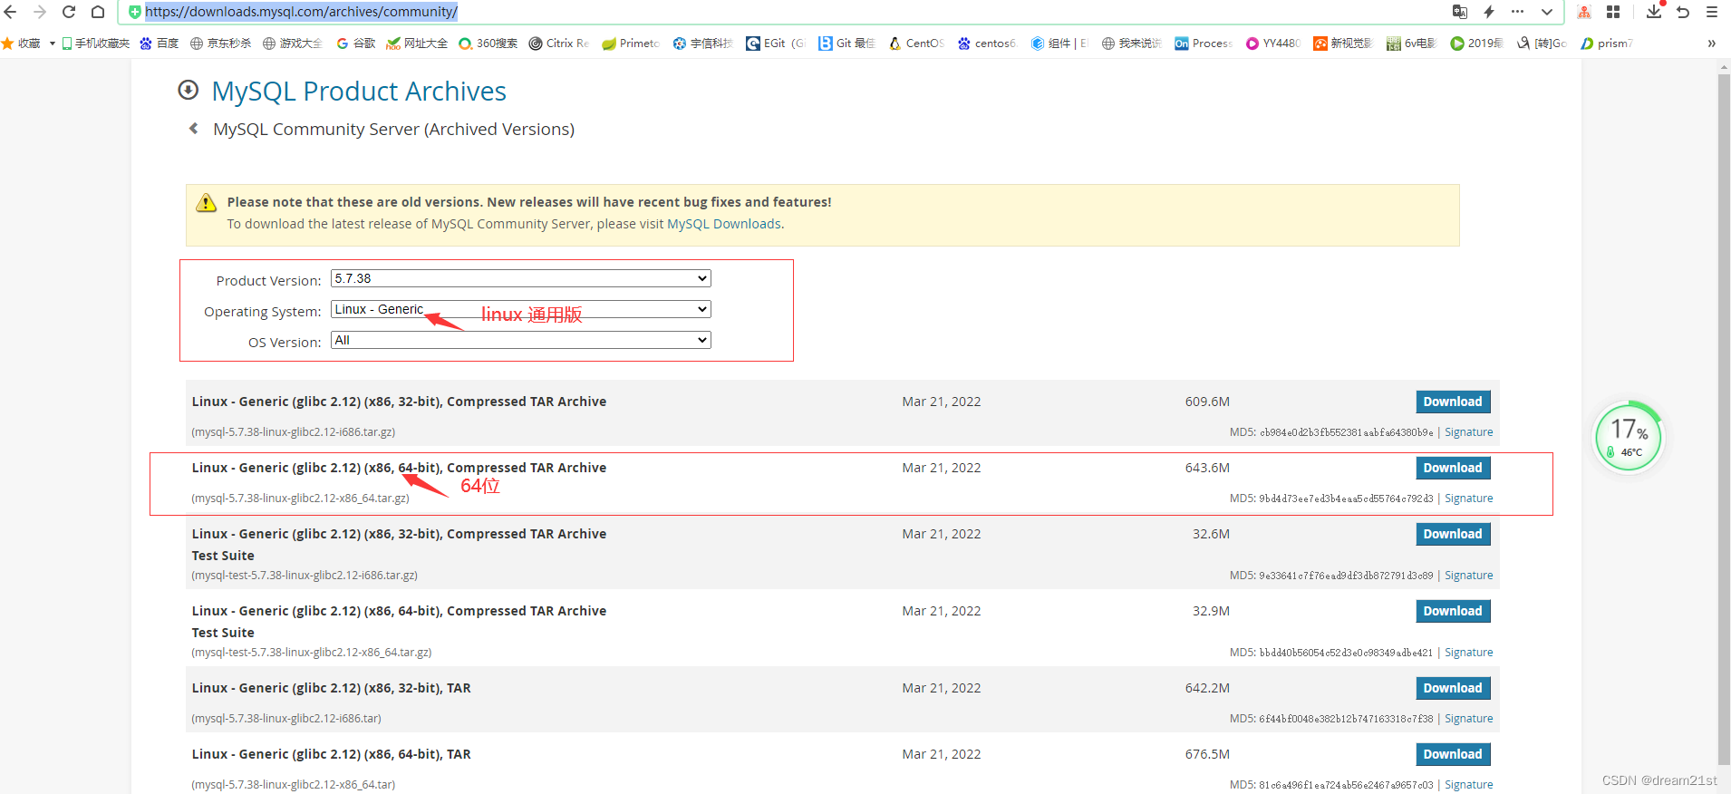This screenshot has width=1731, height=794.
Task: Click the undo closed tab icon
Action: pos(1683,12)
